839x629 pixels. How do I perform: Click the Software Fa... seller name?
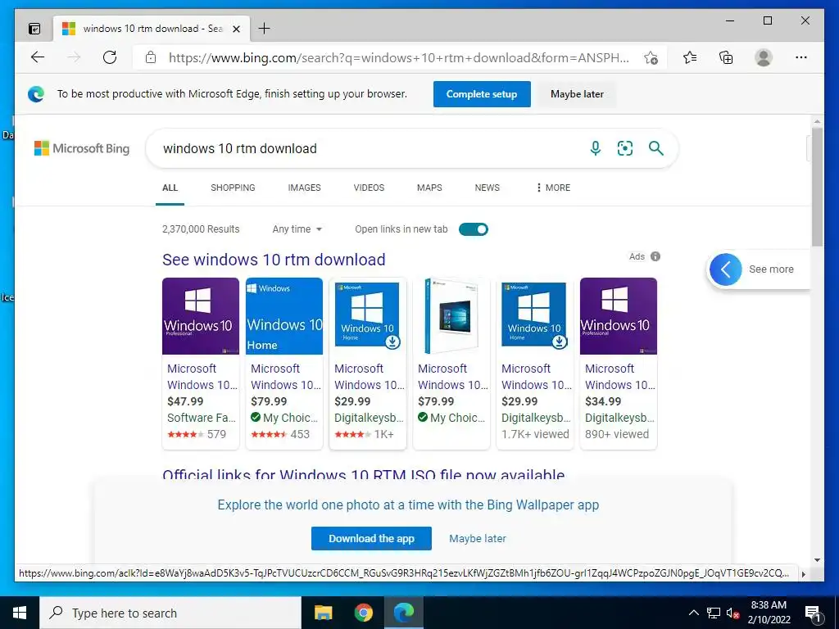[202, 418]
